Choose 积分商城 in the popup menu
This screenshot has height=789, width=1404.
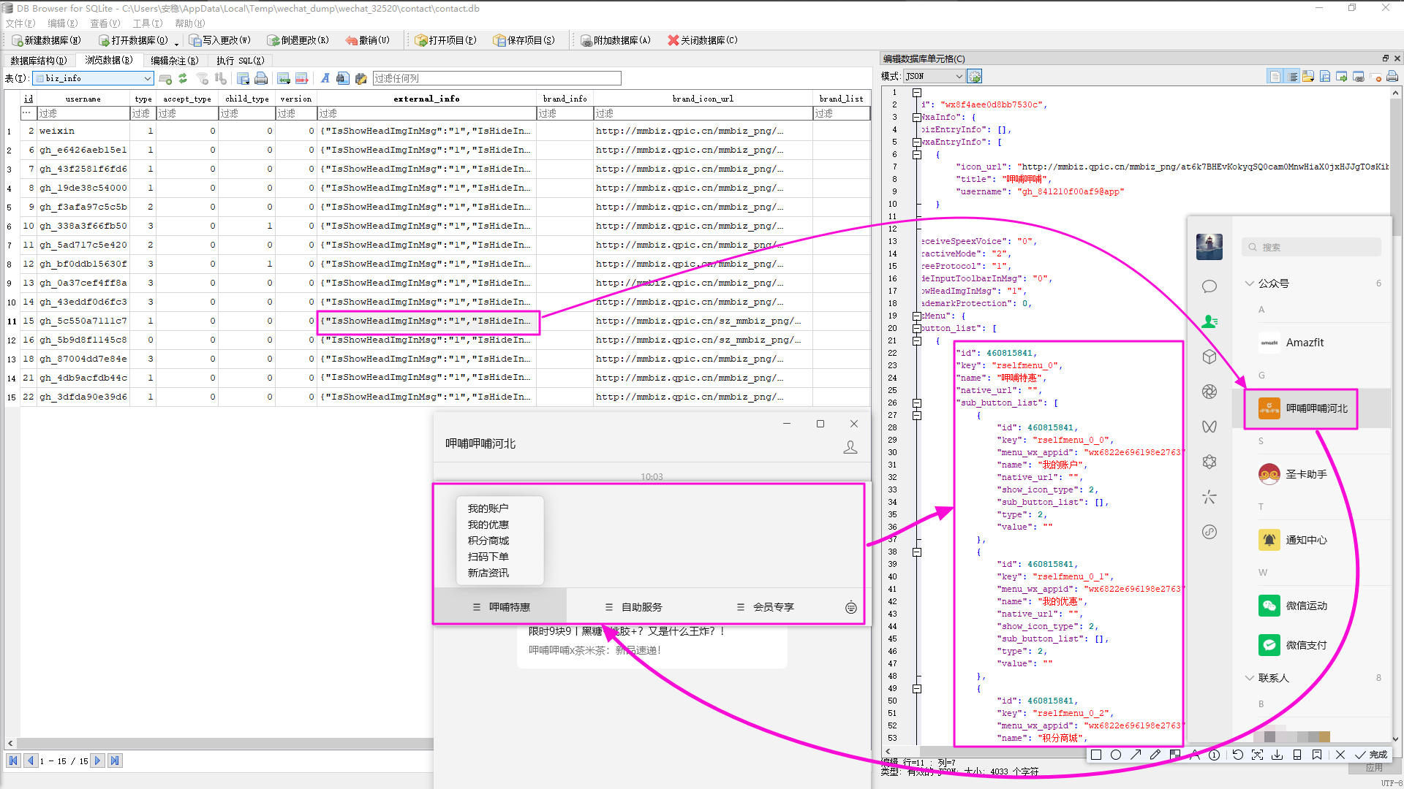pos(488,541)
